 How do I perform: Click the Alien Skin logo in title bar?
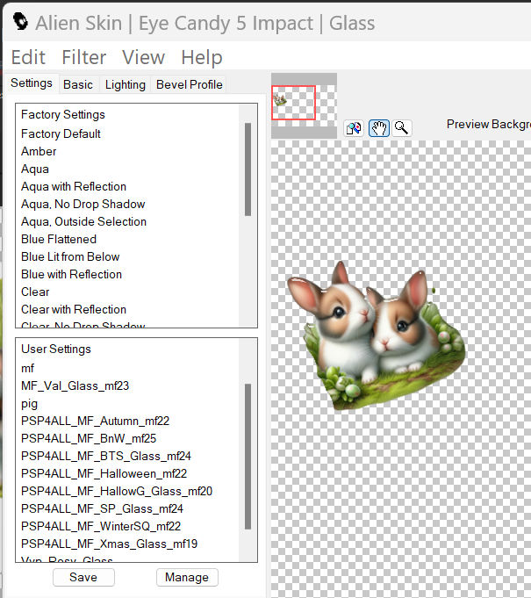click(20, 22)
